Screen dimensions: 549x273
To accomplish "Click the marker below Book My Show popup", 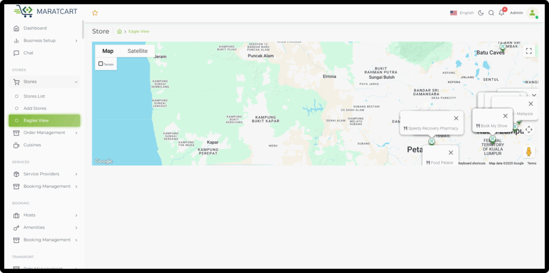I will click(x=492, y=139).
